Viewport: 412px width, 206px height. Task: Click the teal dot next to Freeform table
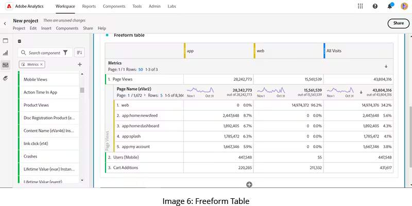coord(107,35)
